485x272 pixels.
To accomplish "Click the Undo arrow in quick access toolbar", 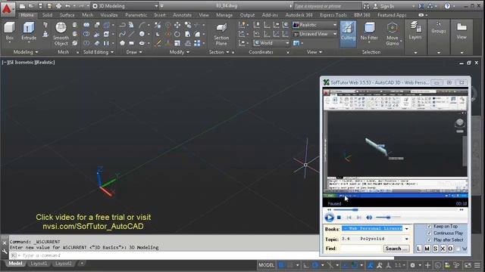I will tap(67, 6).
